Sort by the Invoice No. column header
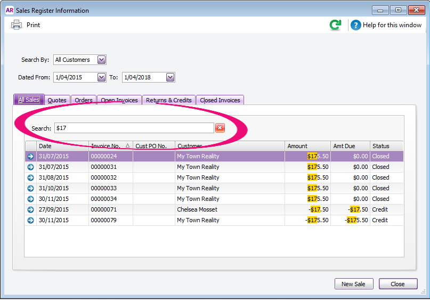This screenshot has height=300, width=430. [x=110, y=146]
